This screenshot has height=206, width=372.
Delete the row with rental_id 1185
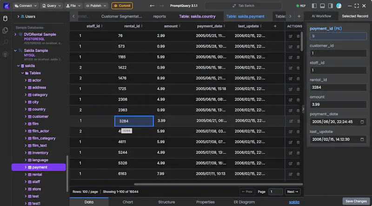298,58
